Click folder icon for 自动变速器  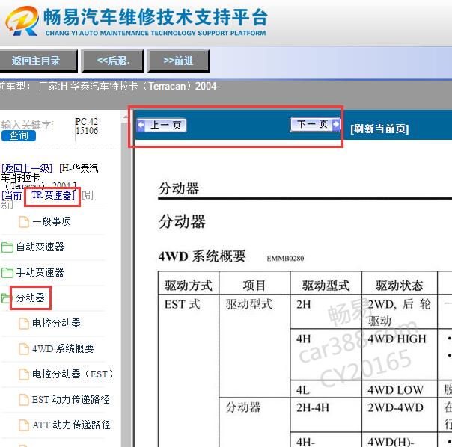pyautogui.click(x=7, y=247)
